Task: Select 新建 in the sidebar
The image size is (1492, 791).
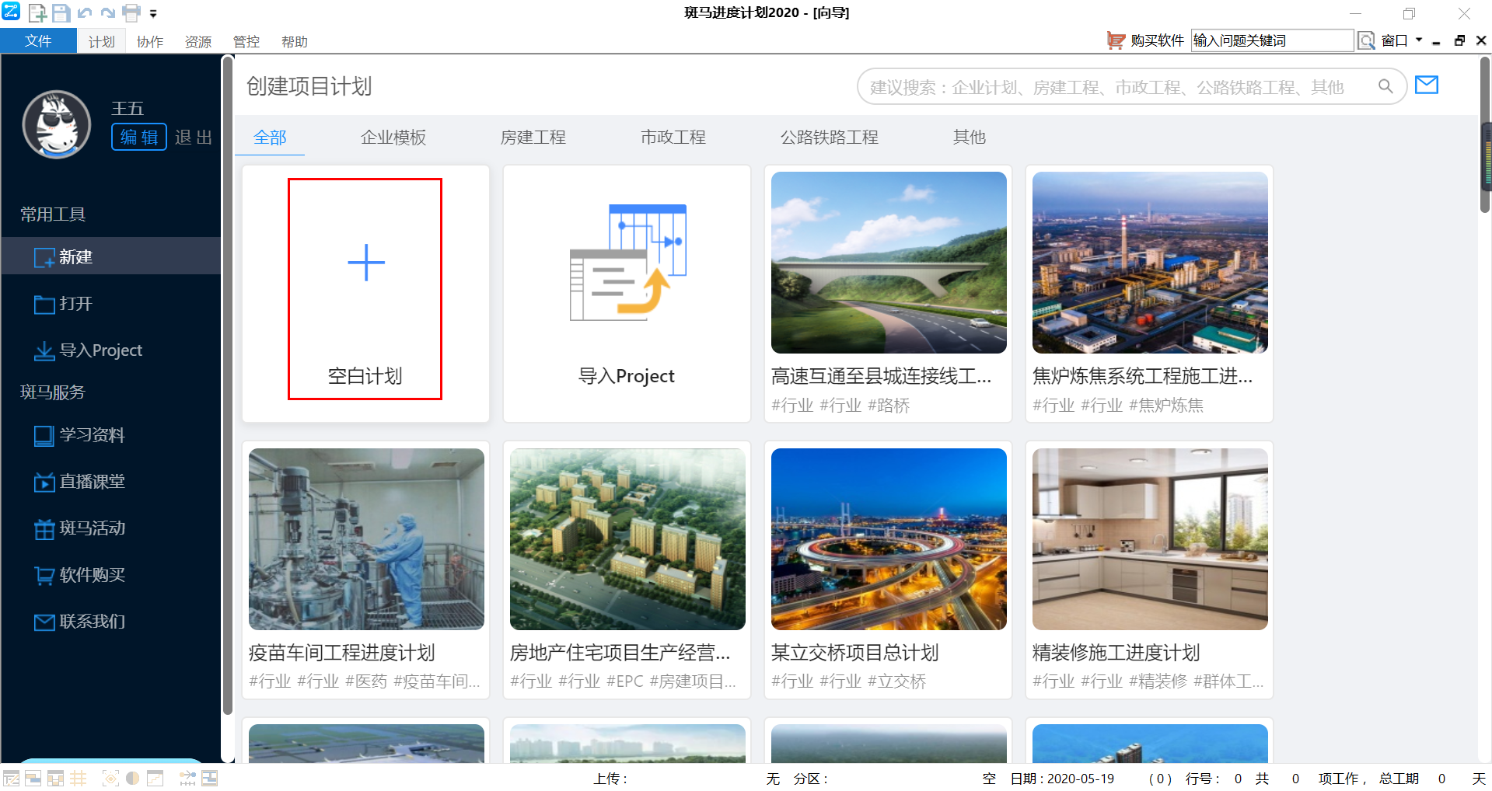Action: pos(111,256)
